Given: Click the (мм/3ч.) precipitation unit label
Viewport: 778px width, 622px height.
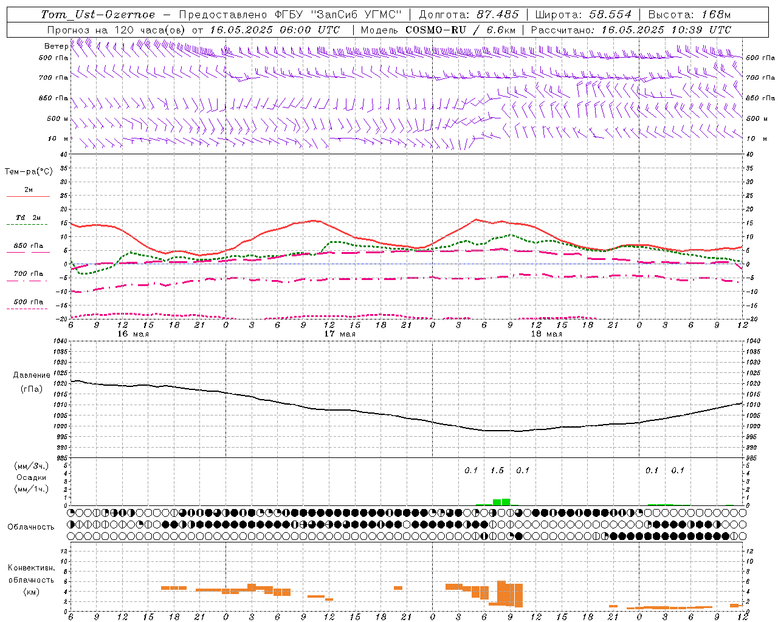Looking at the screenshot, I should [31, 466].
